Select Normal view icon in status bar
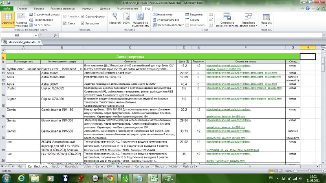The width and height of the screenshot is (326, 183). coord(272,171)
